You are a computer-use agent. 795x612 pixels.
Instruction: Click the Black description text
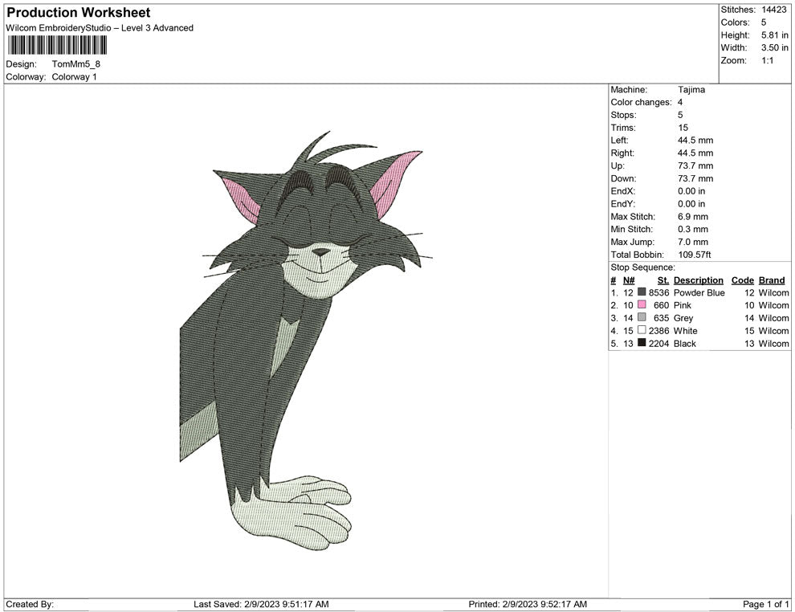tap(685, 343)
